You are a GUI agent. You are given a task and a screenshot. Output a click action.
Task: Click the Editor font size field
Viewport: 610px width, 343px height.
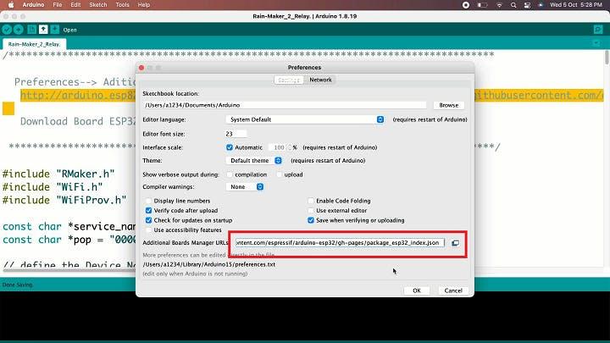point(236,134)
